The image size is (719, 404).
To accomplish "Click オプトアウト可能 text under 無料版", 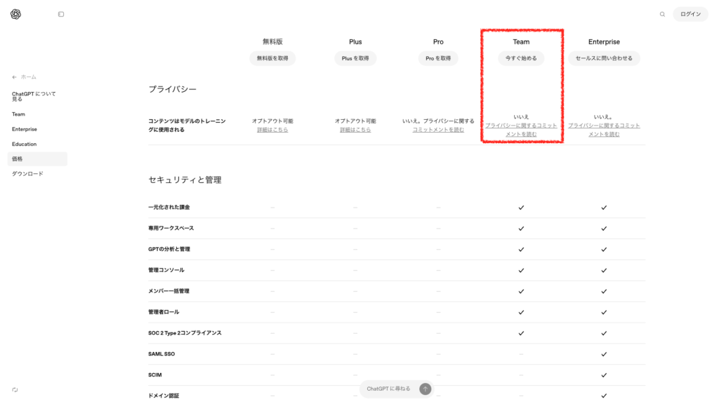I will click(272, 121).
